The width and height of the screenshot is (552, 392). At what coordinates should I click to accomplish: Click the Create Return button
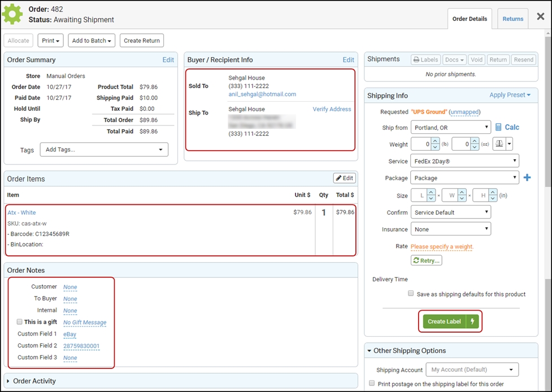(x=141, y=41)
